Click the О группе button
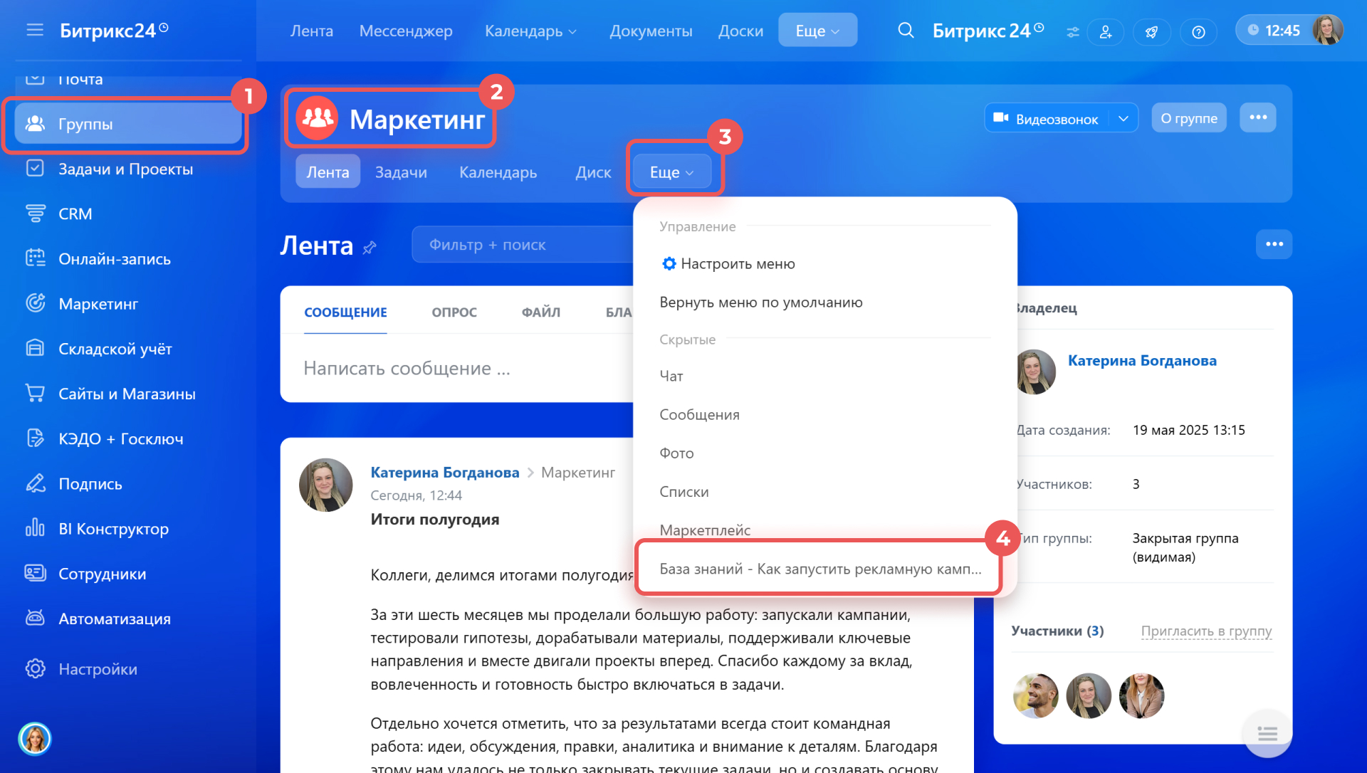The height and width of the screenshot is (773, 1367). coord(1188,118)
